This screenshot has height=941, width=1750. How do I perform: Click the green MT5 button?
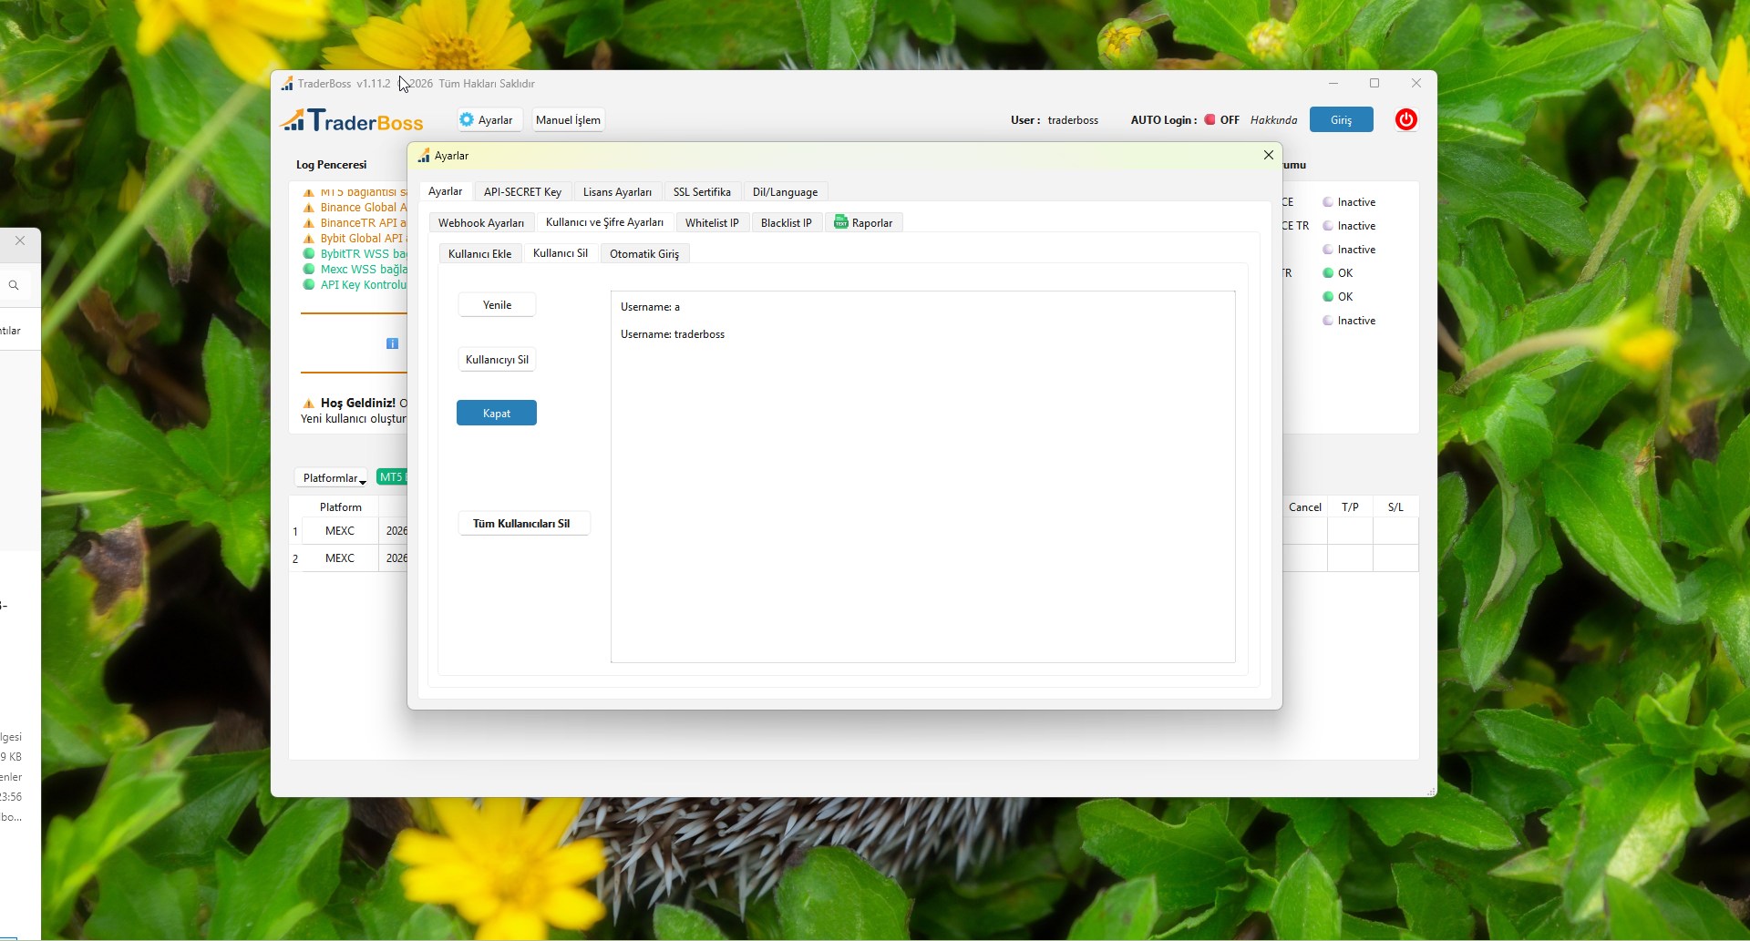(x=392, y=477)
